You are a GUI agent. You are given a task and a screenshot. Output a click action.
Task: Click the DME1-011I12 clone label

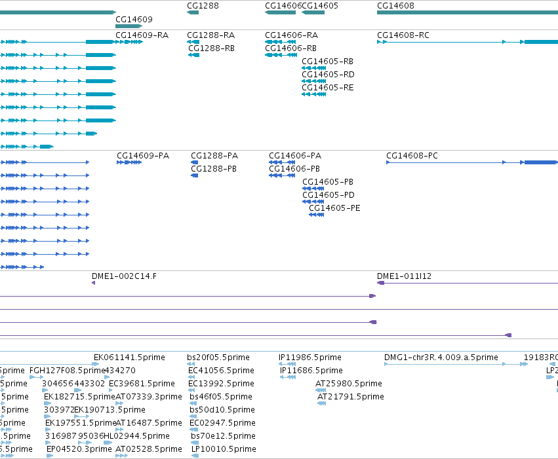point(405,276)
